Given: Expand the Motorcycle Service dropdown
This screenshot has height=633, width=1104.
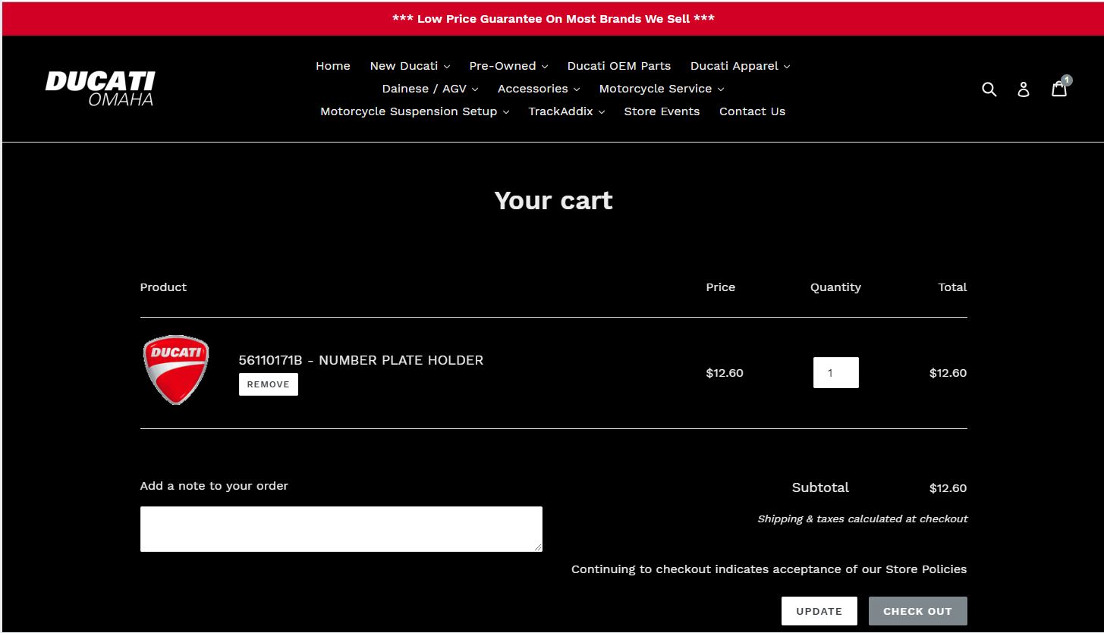Looking at the screenshot, I should click(662, 89).
